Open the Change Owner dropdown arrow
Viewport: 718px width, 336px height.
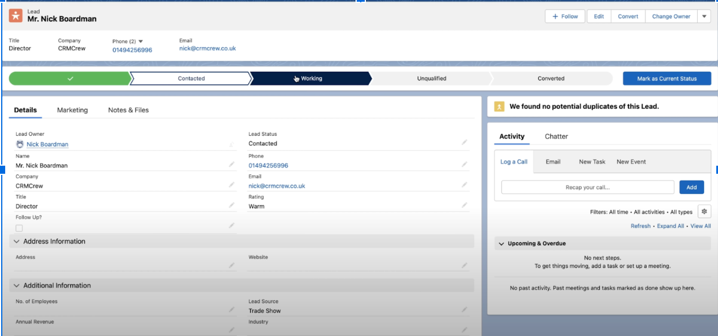coord(704,16)
